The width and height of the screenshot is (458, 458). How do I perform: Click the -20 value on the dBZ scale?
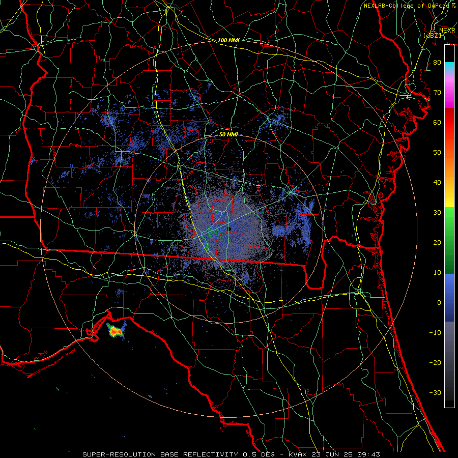pyautogui.click(x=435, y=362)
